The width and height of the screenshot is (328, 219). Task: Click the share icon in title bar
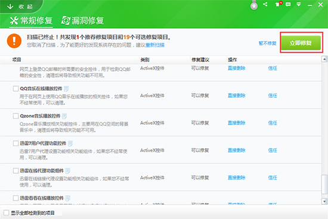(265, 4)
